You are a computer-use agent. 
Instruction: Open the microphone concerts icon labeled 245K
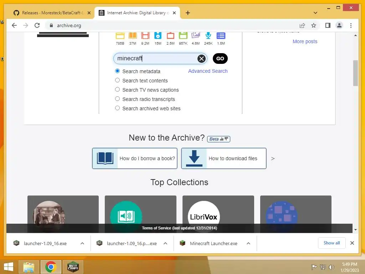coord(208,36)
